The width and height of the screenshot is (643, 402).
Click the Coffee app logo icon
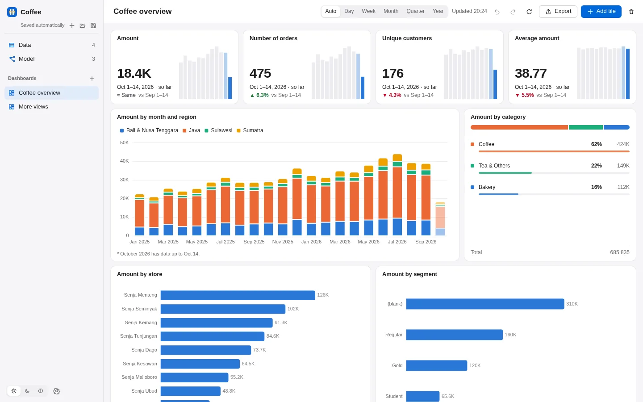12,12
